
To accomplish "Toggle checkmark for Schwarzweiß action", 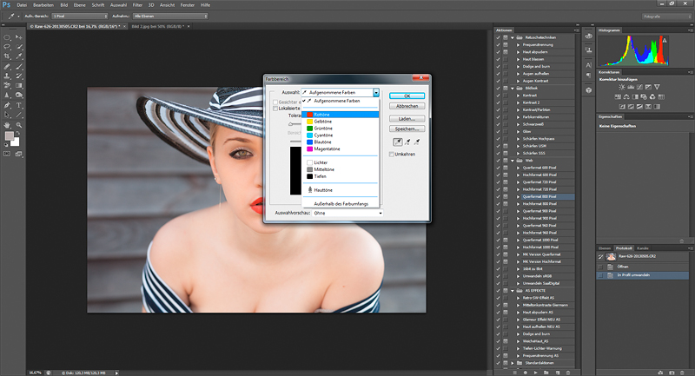I will (498, 124).
